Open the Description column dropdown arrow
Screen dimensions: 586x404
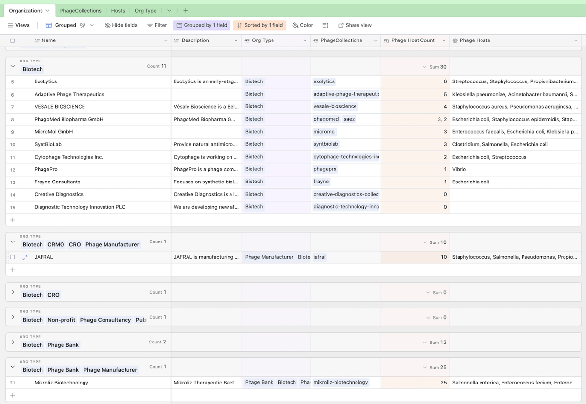pos(236,40)
